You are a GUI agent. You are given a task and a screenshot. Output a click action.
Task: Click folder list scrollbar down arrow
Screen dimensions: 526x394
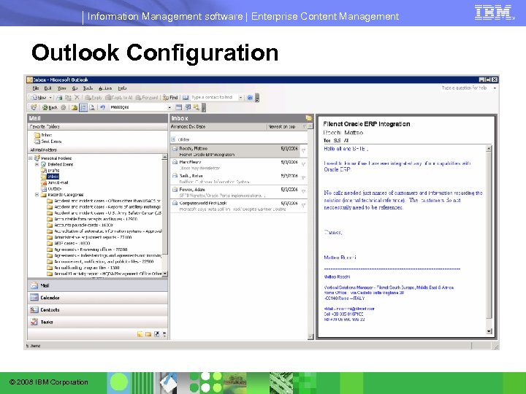(164, 274)
